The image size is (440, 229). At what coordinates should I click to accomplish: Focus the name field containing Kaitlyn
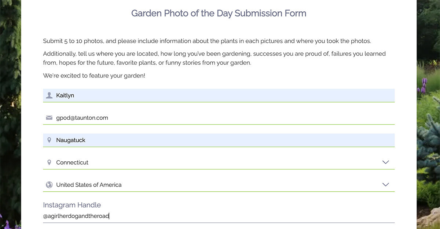[x=220, y=95]
